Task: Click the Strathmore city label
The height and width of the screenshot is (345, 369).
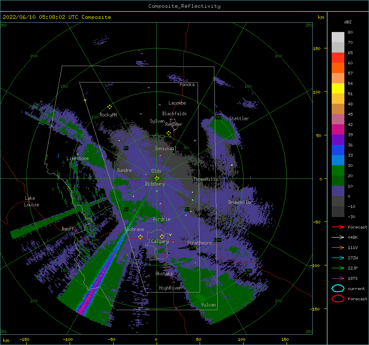Action: (x=199, y=242)
